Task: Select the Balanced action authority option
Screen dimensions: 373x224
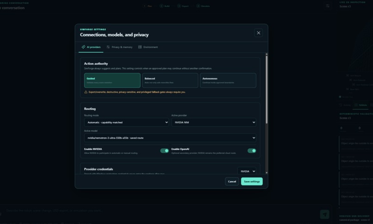Action: pos(170,80)
